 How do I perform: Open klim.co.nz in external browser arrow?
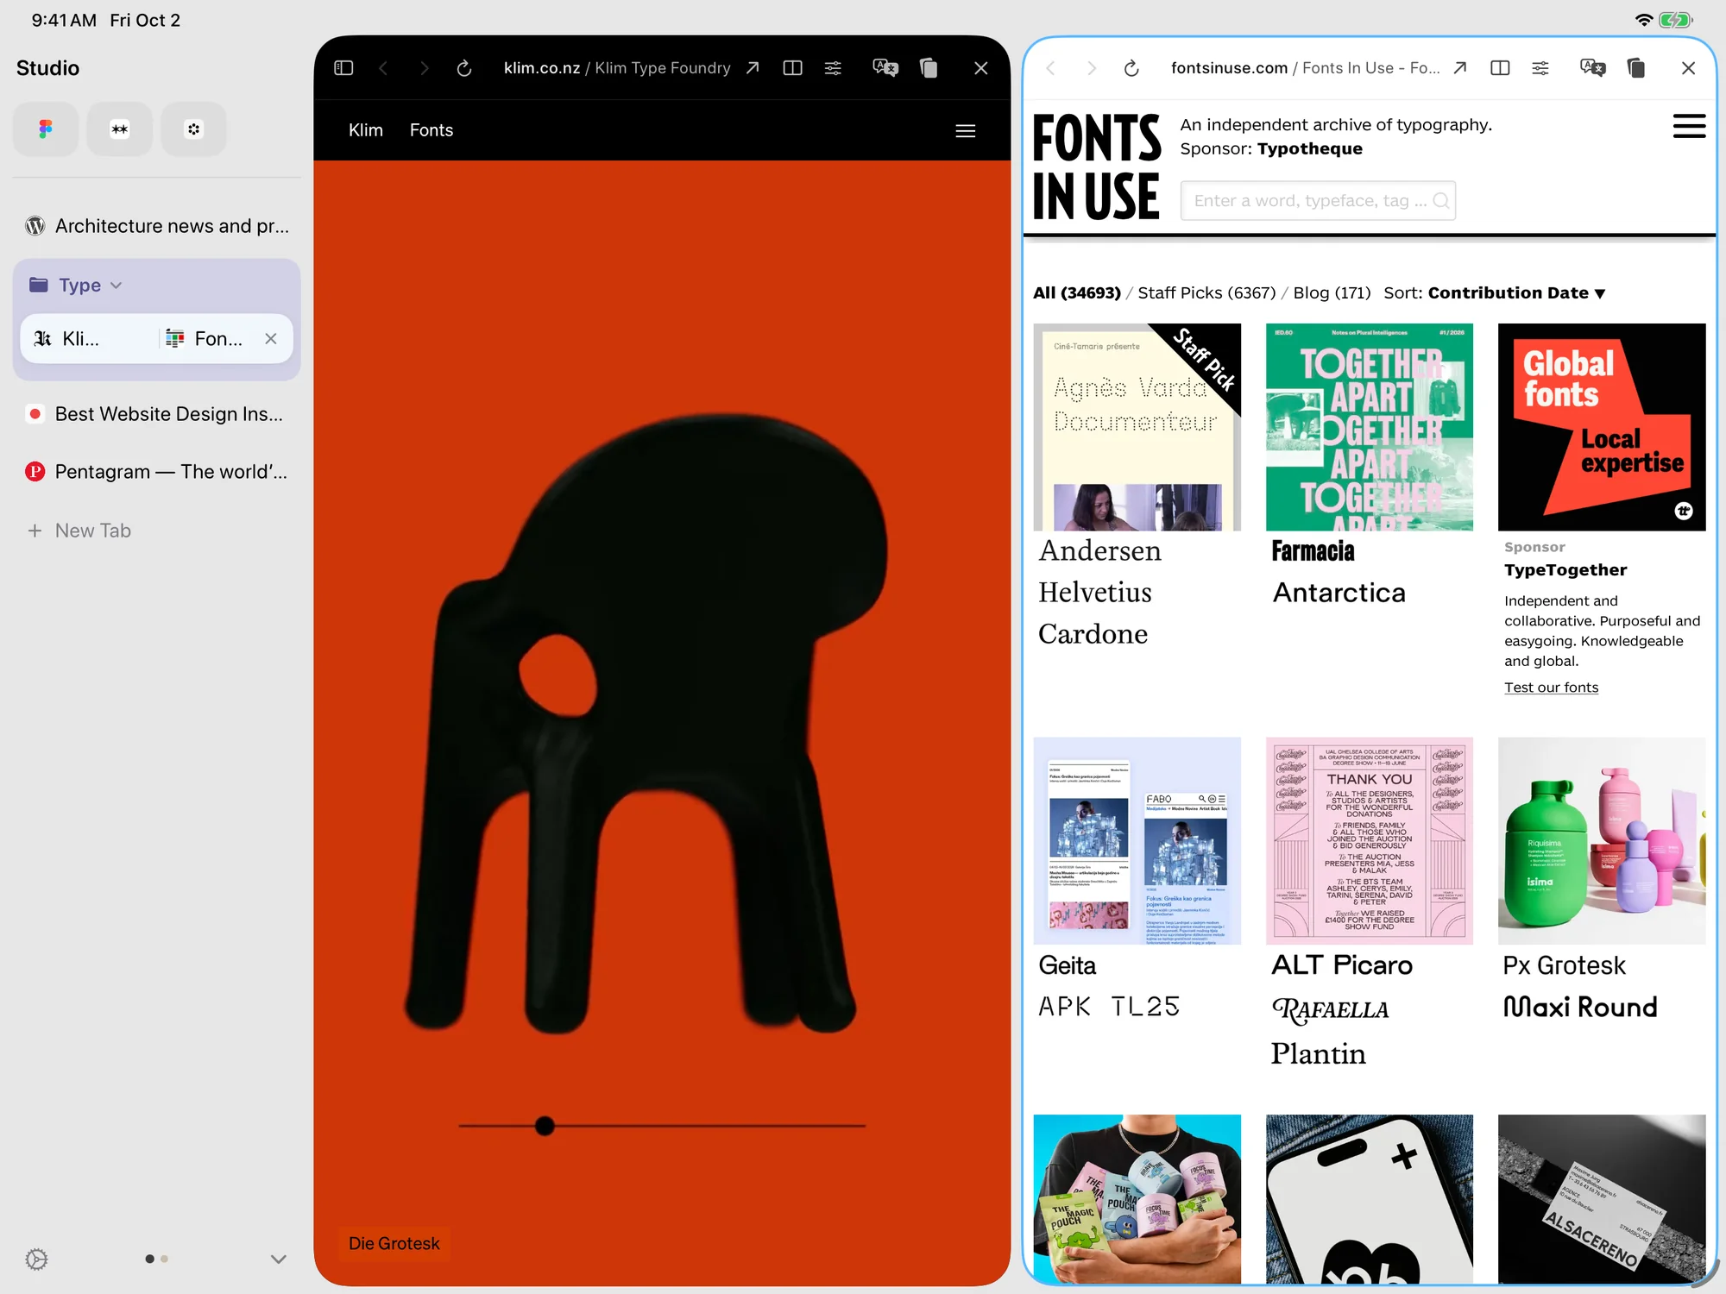(753, 68)
